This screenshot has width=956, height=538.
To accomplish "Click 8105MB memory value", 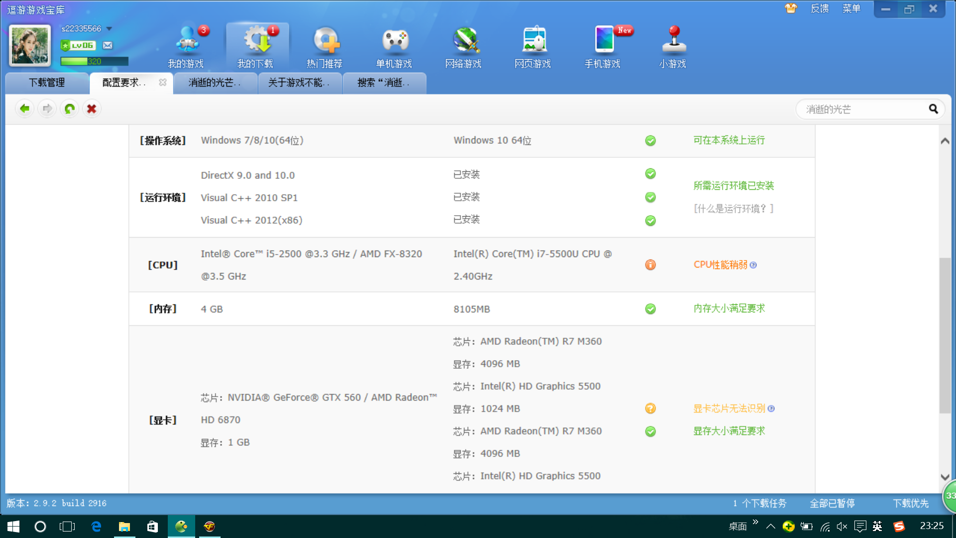I will point(472,309).
